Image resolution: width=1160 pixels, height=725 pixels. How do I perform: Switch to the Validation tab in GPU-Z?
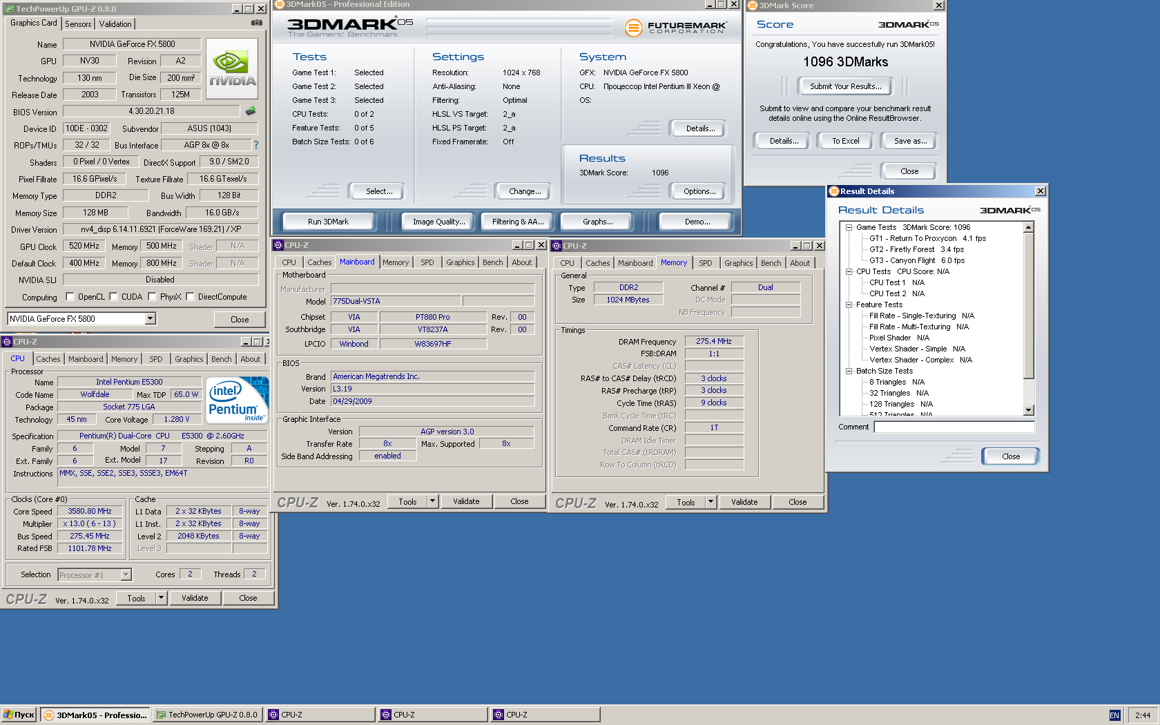pyautogui.click(x=115, y=23)
